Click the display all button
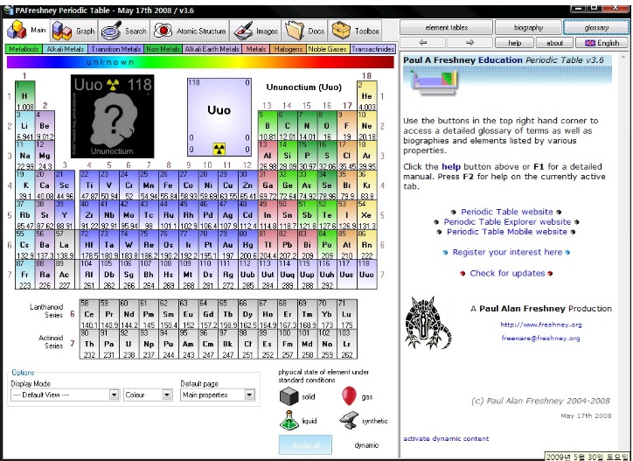Viewport: 633px width, 461px height. point(306,445)
